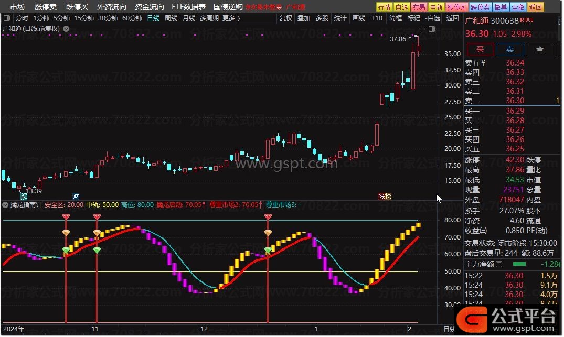Open the 多周期 multi-period view

209,18
